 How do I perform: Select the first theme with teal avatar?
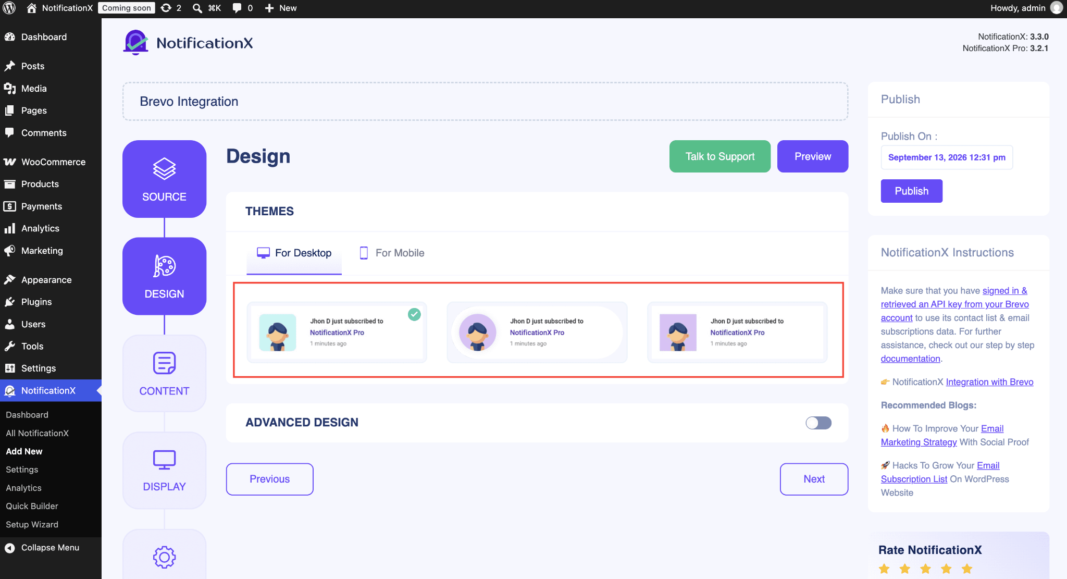coord(337,332)
